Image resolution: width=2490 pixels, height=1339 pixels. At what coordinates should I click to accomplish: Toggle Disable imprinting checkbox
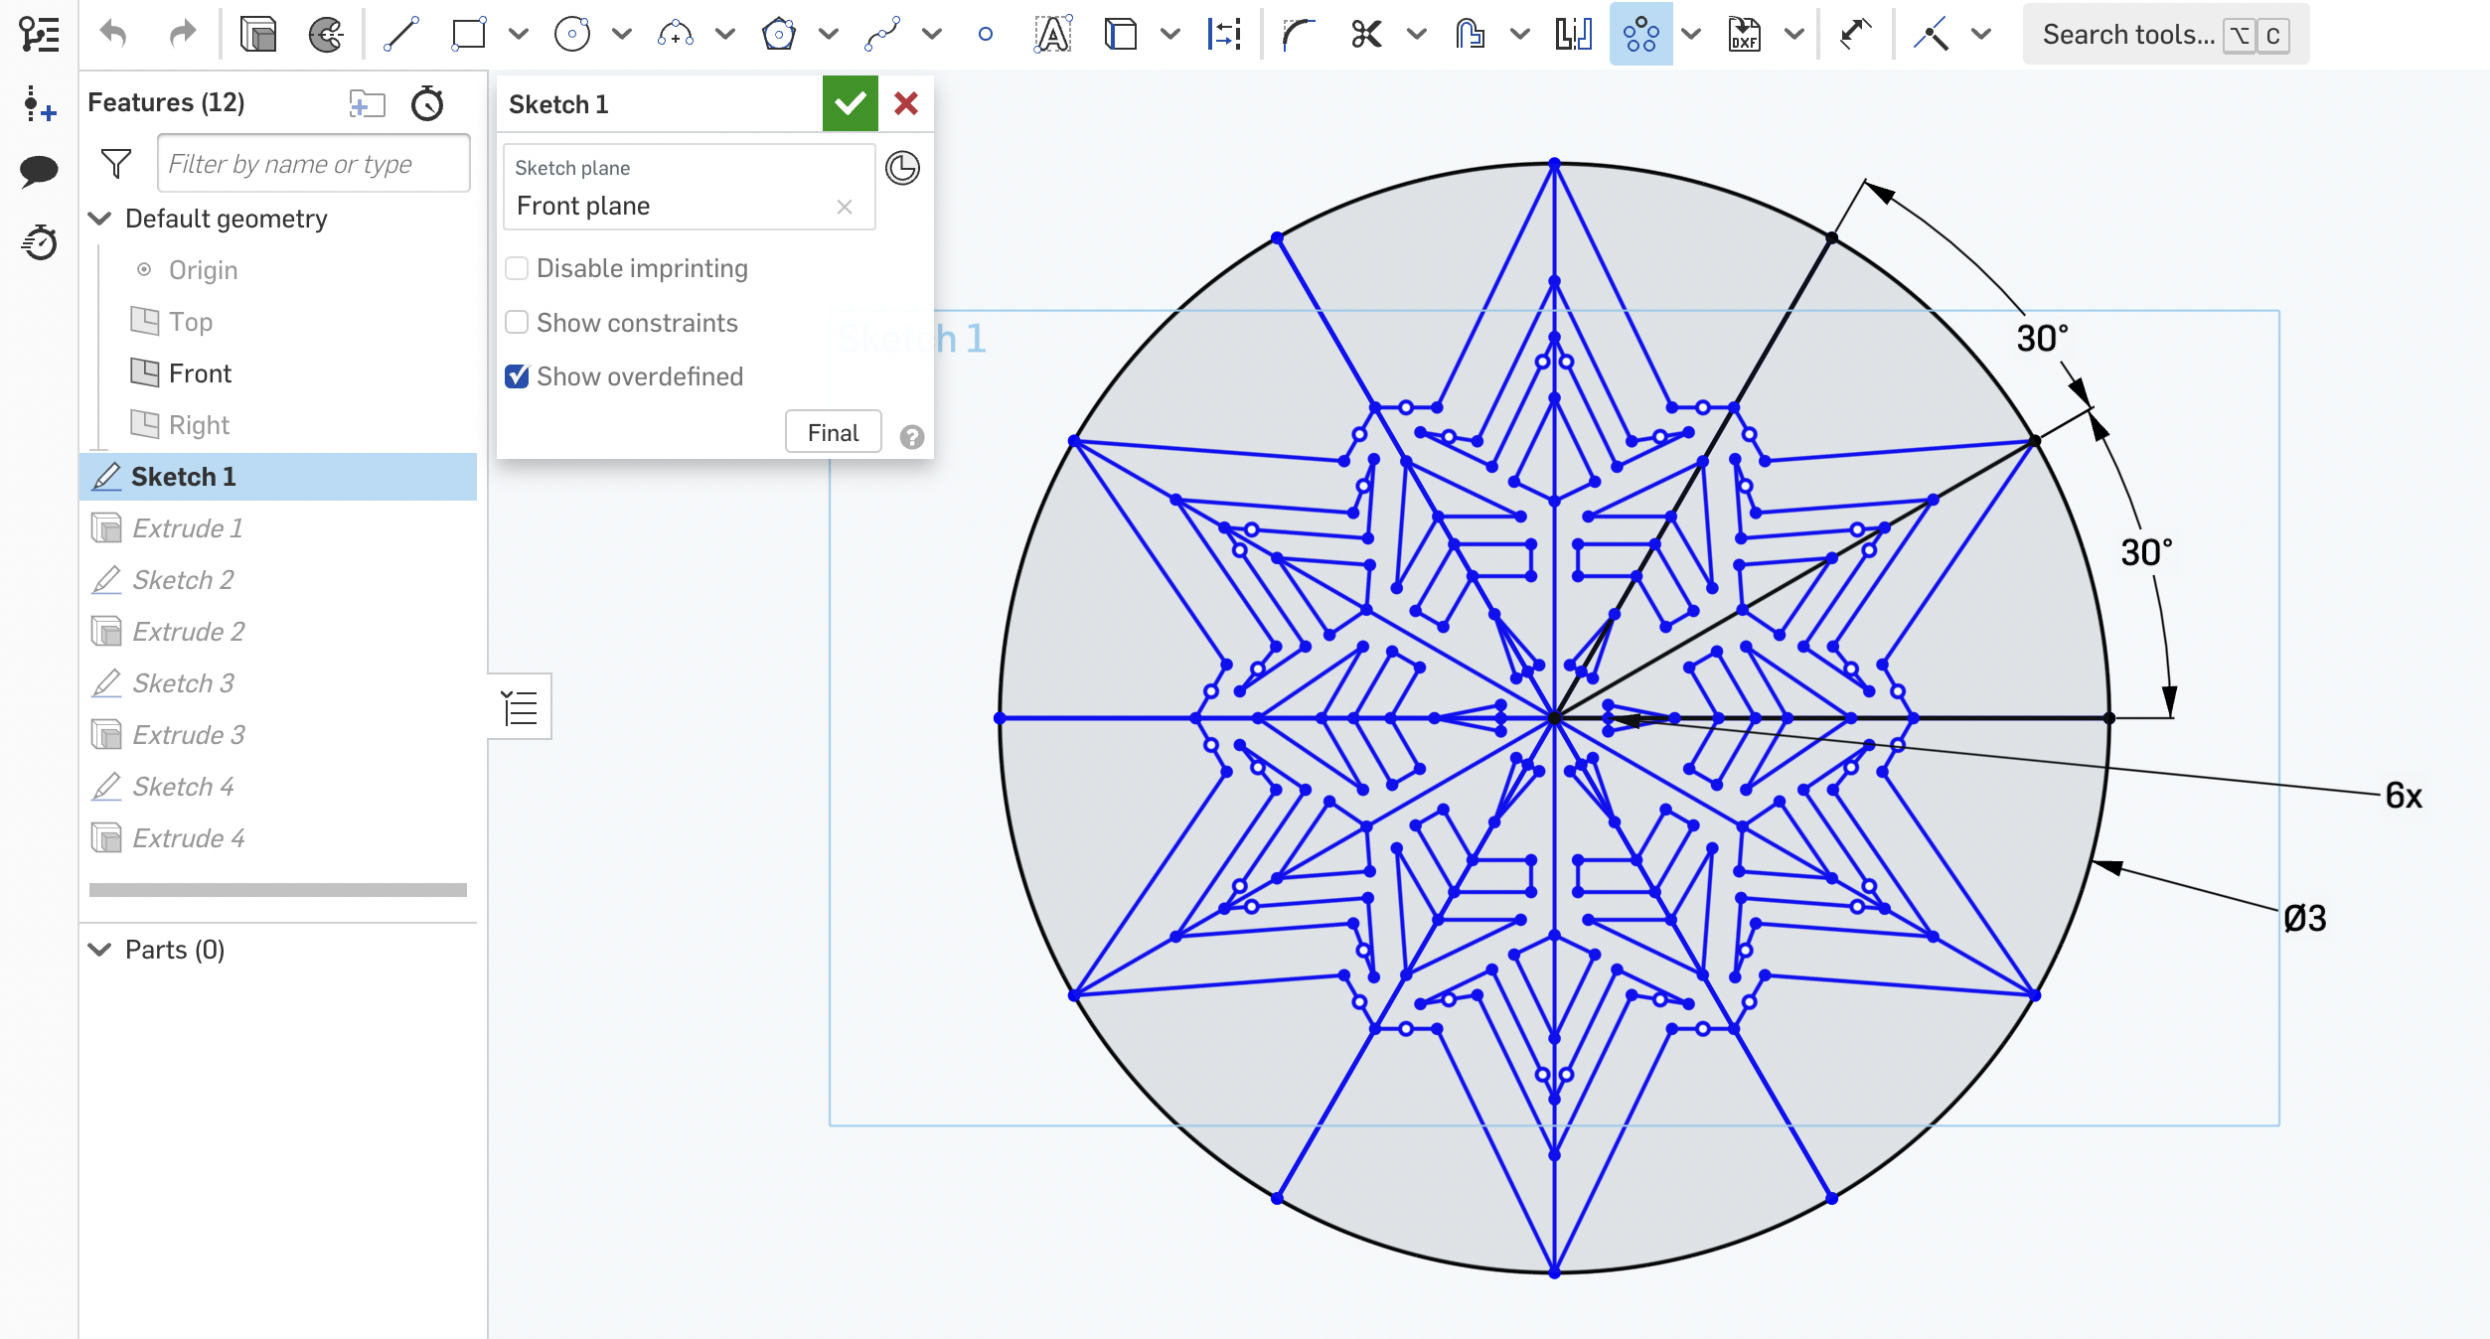click(518, 269)
